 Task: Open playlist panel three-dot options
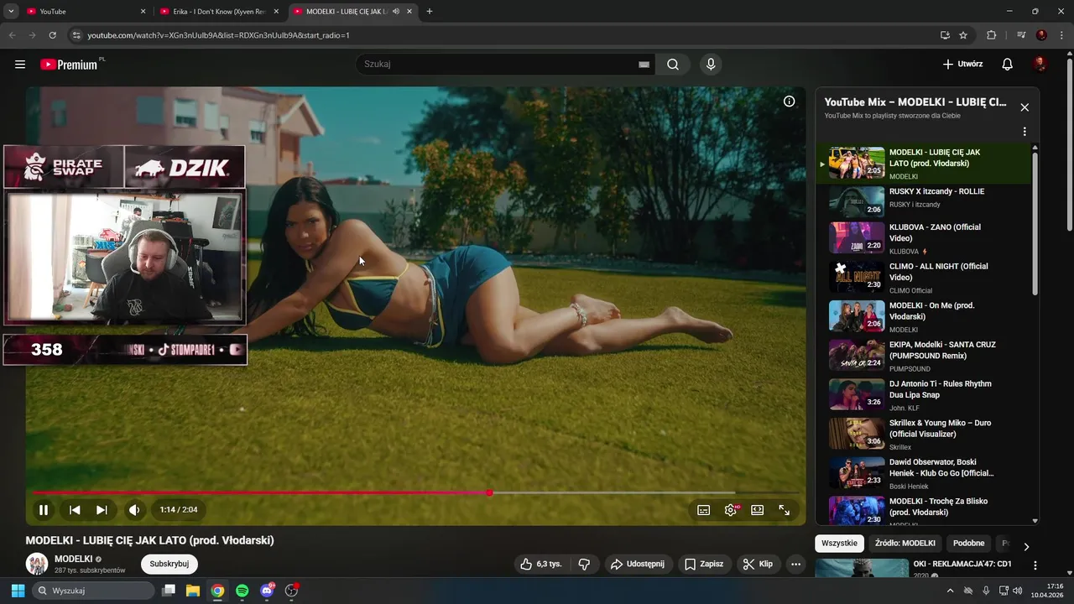pos(1024,132)
